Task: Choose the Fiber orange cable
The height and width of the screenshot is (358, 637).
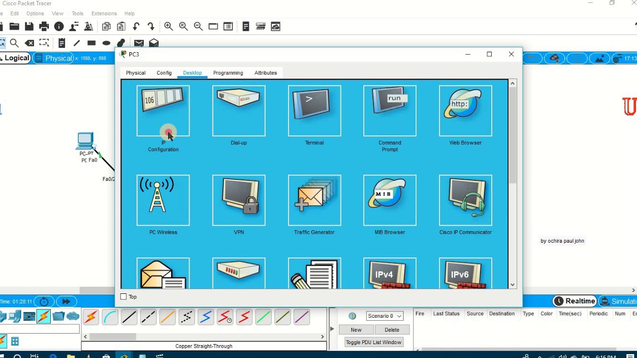Action: [168, 317]
